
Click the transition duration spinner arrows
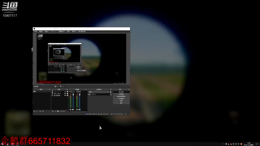(x=111, y=94)
